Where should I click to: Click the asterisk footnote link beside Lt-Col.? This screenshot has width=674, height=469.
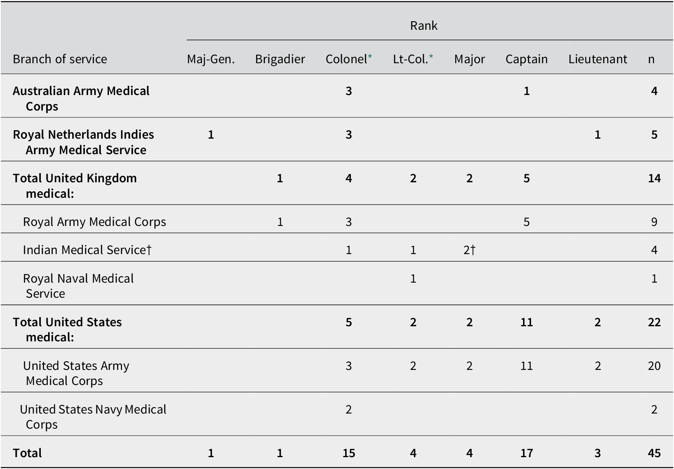431,57
